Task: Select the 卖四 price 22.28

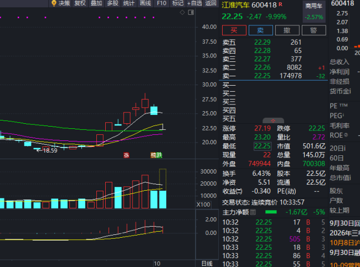Action: (262, 51)
